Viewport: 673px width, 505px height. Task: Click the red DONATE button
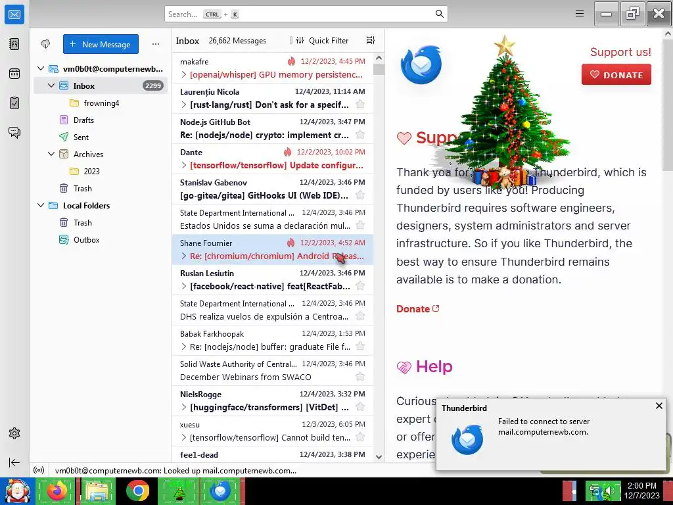pos(616,75)
